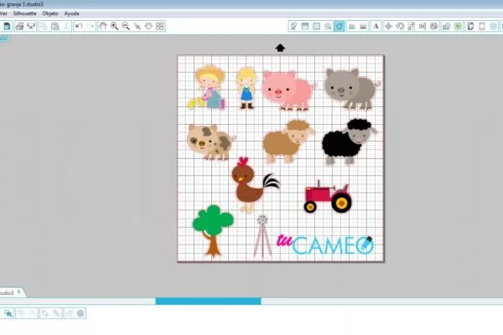The height and width of the screenshot is (335, 503).
Task: Select the spotted tan pig design
Action: point(210,142)
